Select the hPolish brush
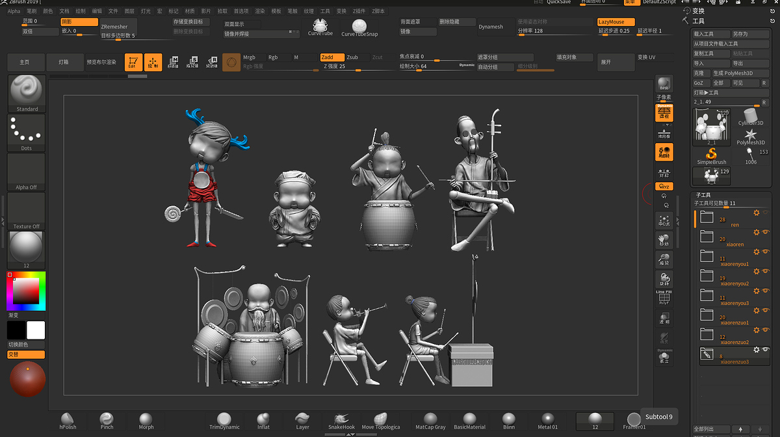The image size is (780, 437). 68,421
